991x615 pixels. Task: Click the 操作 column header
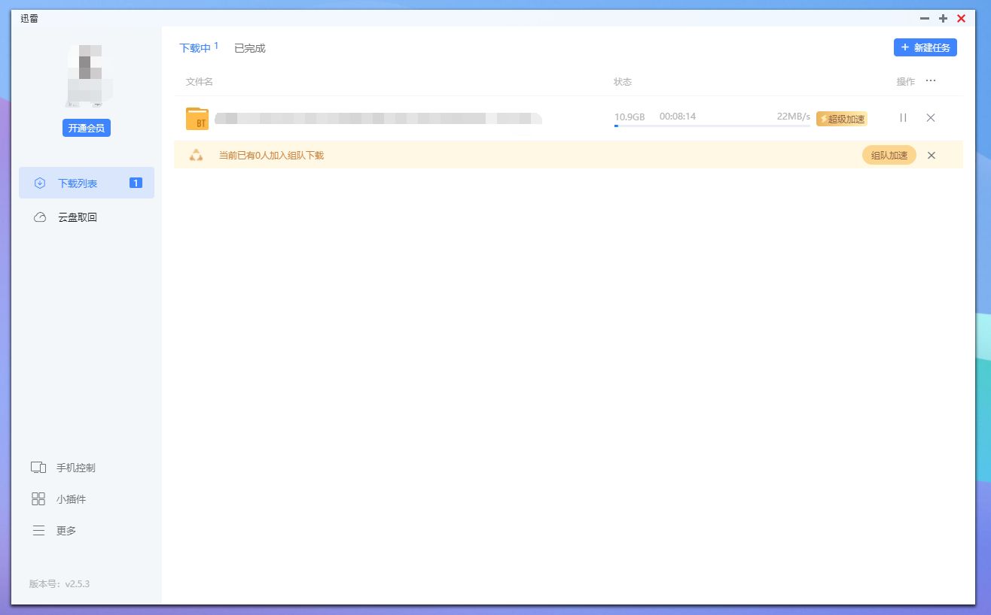(906, 82)
